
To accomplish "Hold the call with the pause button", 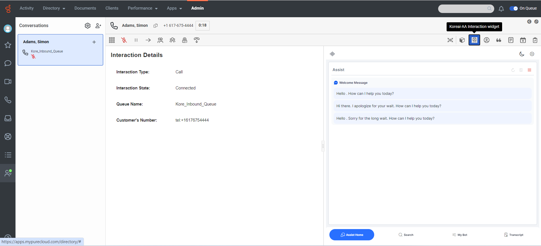I will coord(136,40).
